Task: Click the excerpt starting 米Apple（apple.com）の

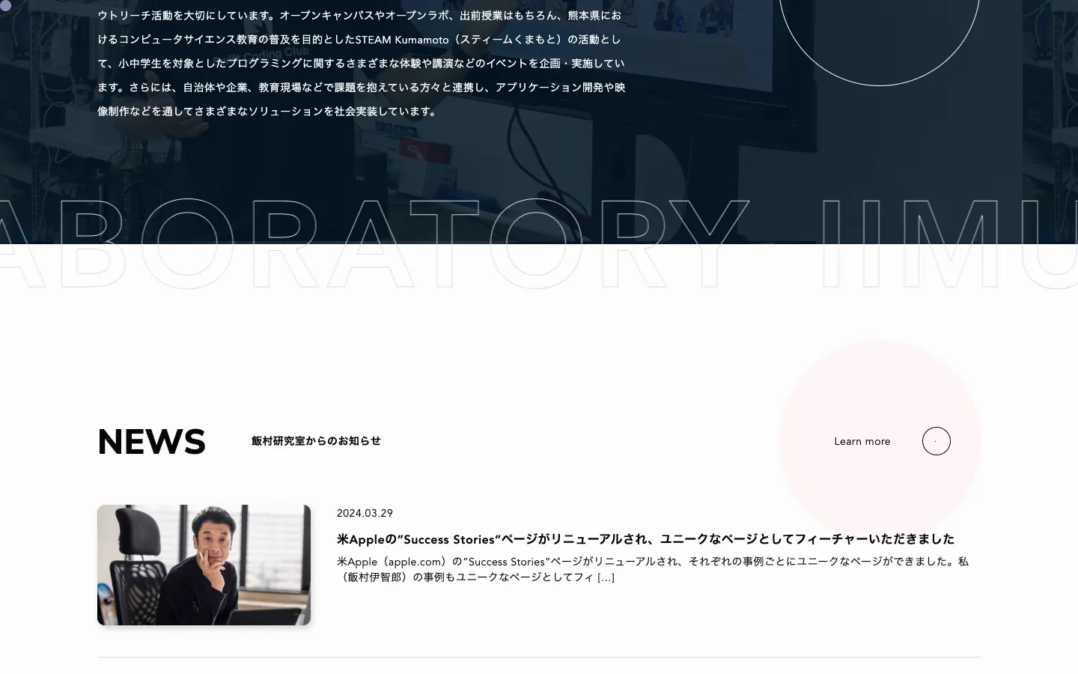Action: (x=653, y=569)
